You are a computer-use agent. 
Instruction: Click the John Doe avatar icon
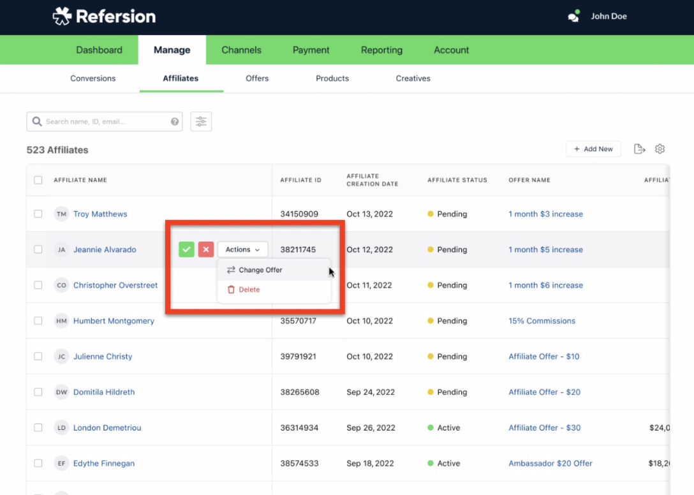pos(572,16)
